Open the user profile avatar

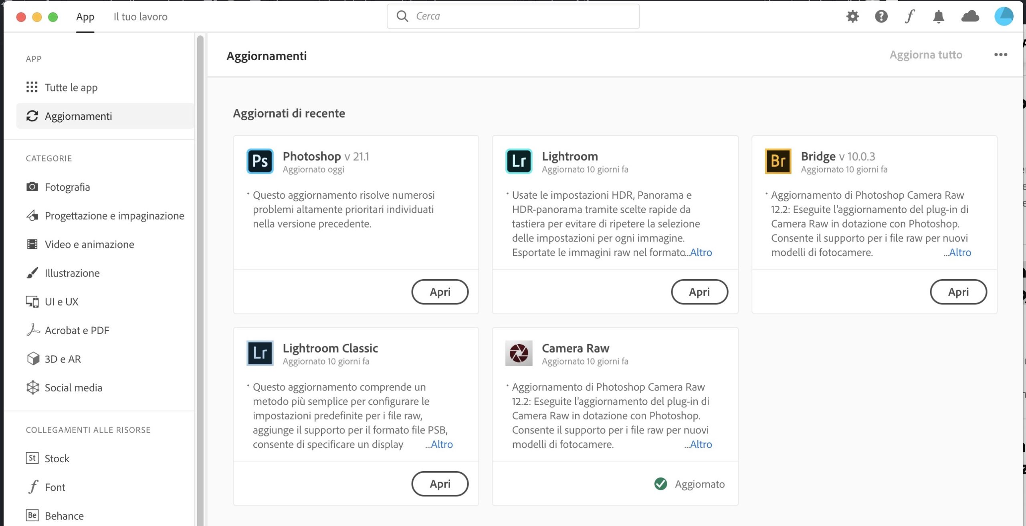(x=1004, y=16)
